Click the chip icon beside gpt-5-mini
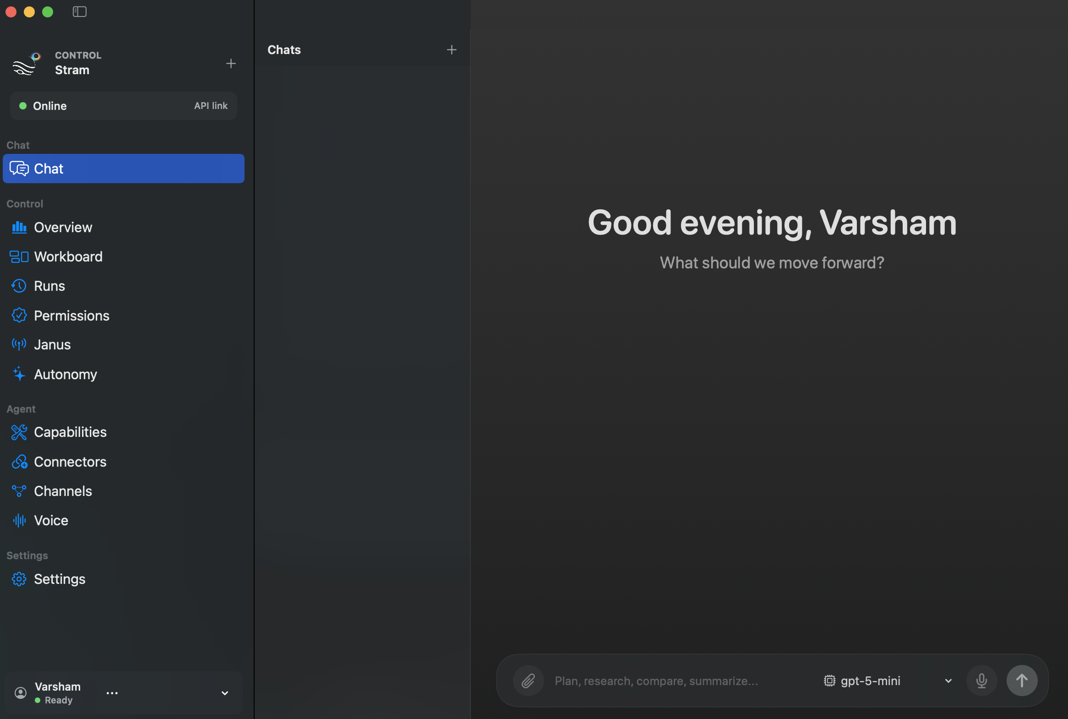 (829, 681)
